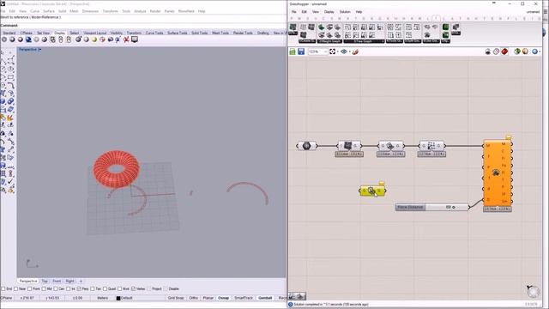
Task: Switch to the Select toolbar tab
Action: point(75,33)
